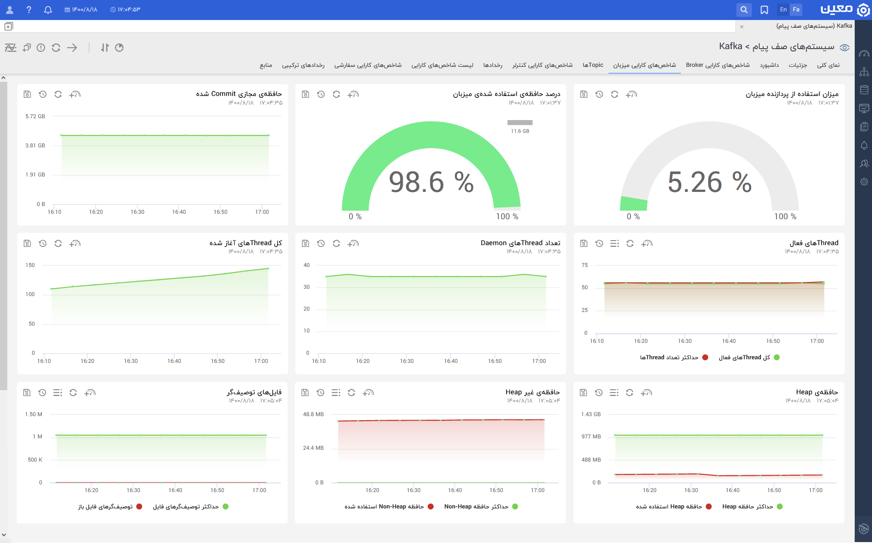Refresh the Daemon Threads chart
872x543 pixels.
coord(336,243)
